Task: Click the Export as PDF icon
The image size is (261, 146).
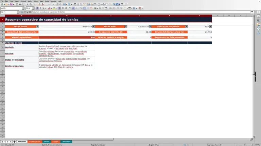Action: (x=17, y=4)
